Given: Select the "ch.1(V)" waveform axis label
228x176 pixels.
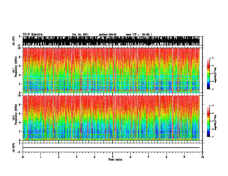Looking at the screenshot, I should [x=14, y=41].
